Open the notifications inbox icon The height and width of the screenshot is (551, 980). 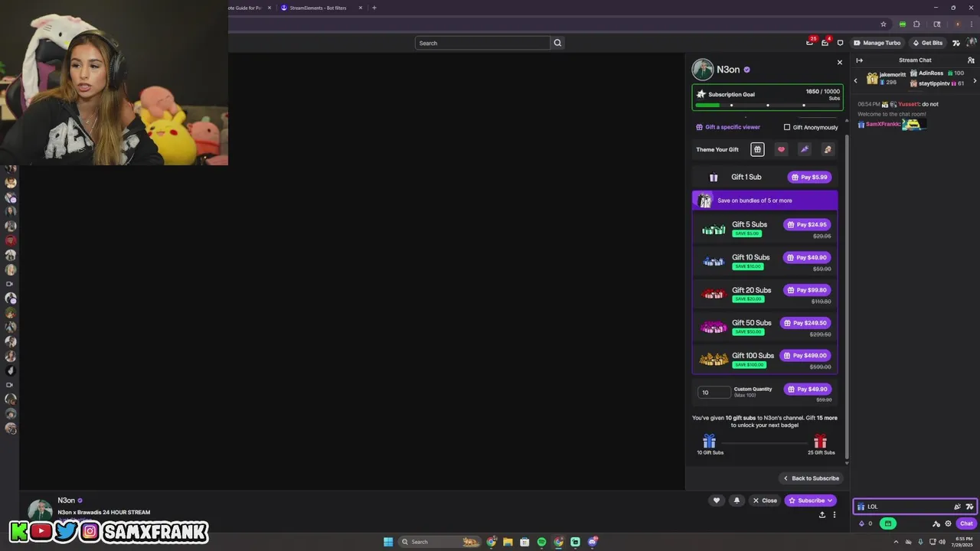tap(825, 43)
